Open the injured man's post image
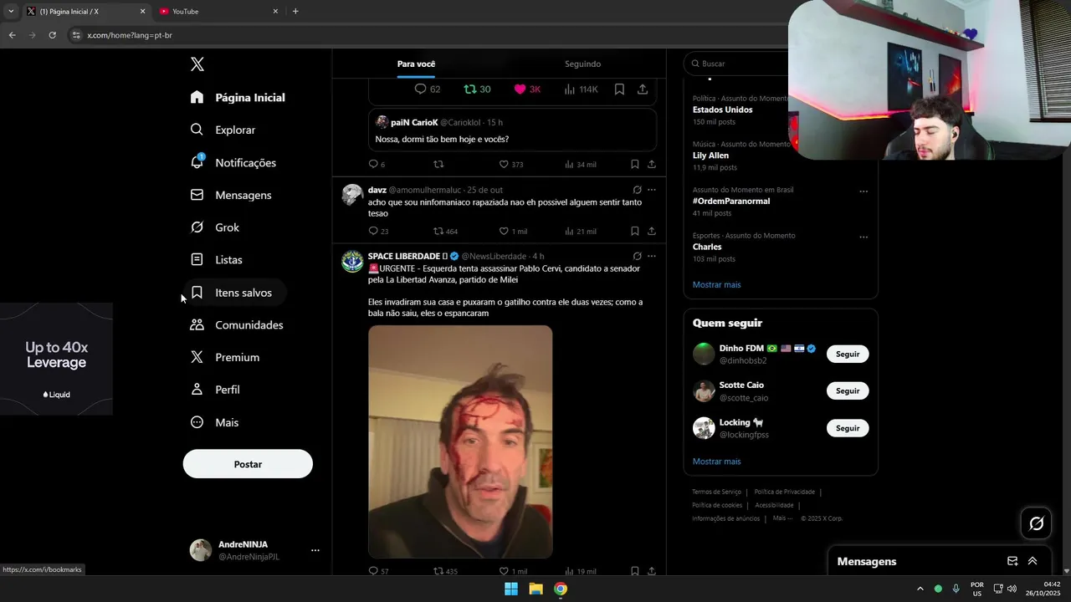This screenshot has height=602, width=1071. click(x=460, y=441)
